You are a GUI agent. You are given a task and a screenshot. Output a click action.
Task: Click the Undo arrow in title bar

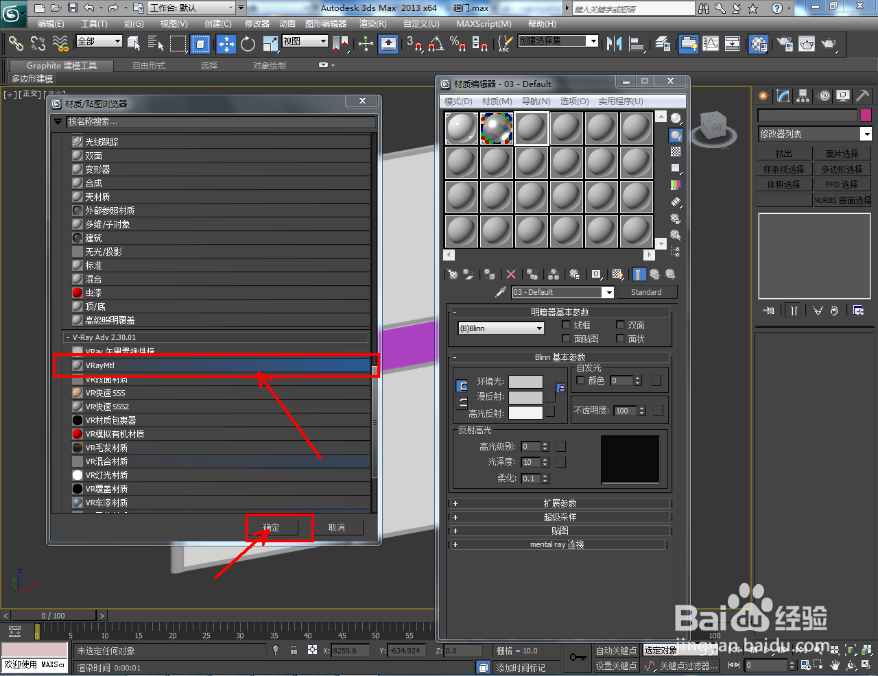pos(89,8)
